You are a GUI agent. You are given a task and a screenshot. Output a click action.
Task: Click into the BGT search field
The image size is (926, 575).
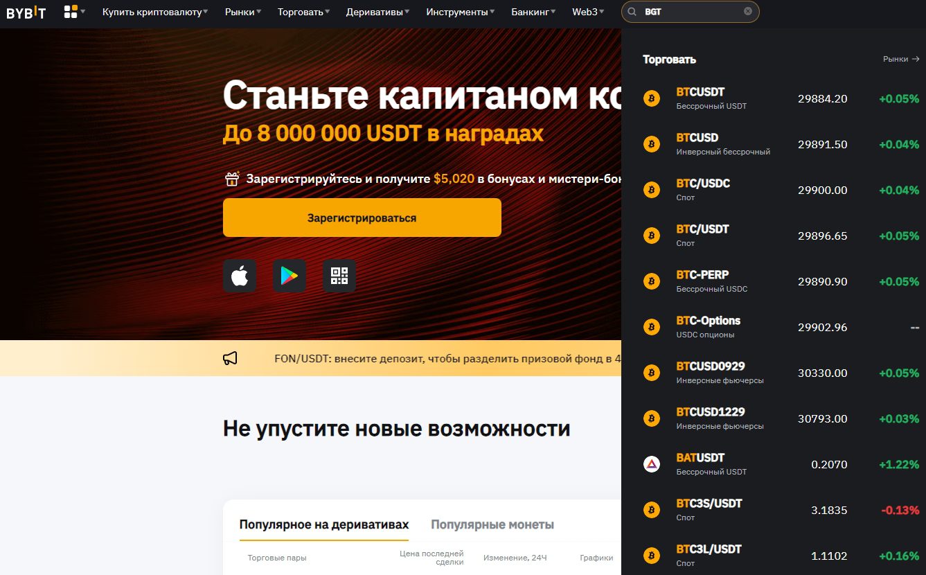pos(691,12)
